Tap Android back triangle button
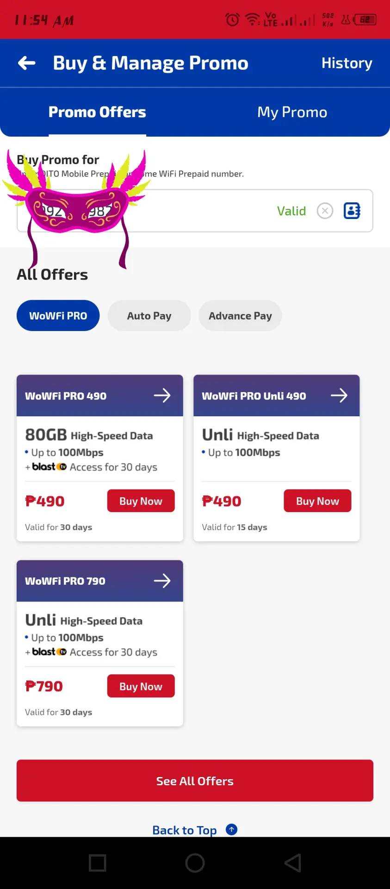390x889 pixels. click(x=293, y=863)
